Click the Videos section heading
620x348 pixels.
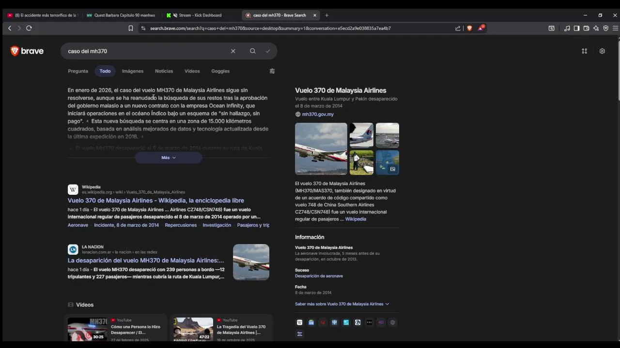(85, 304)
